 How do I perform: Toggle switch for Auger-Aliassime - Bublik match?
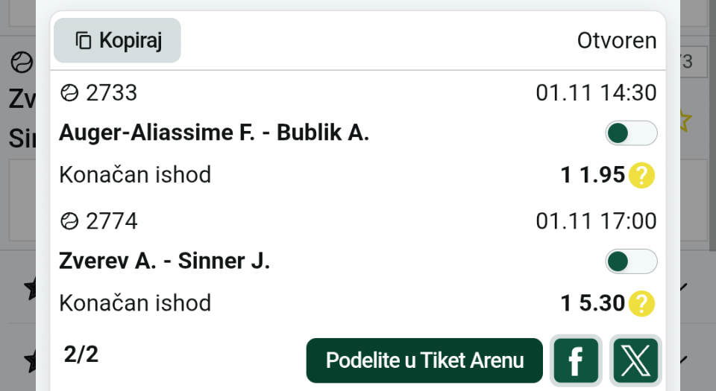click(631, 133)
